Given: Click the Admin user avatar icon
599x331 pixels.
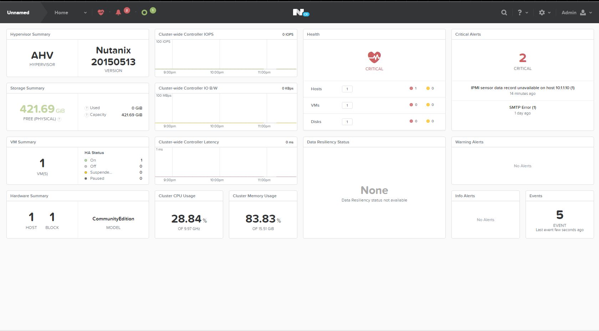Looking at the screenshot, I should (583, 12).
